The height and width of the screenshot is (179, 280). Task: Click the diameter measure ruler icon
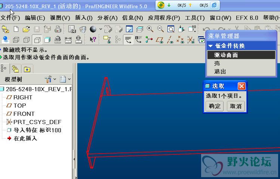79,40
